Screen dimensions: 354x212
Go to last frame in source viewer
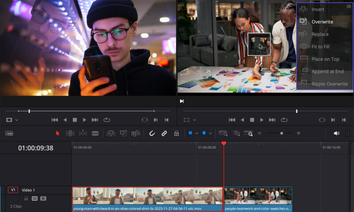click(x=95, y=120)
